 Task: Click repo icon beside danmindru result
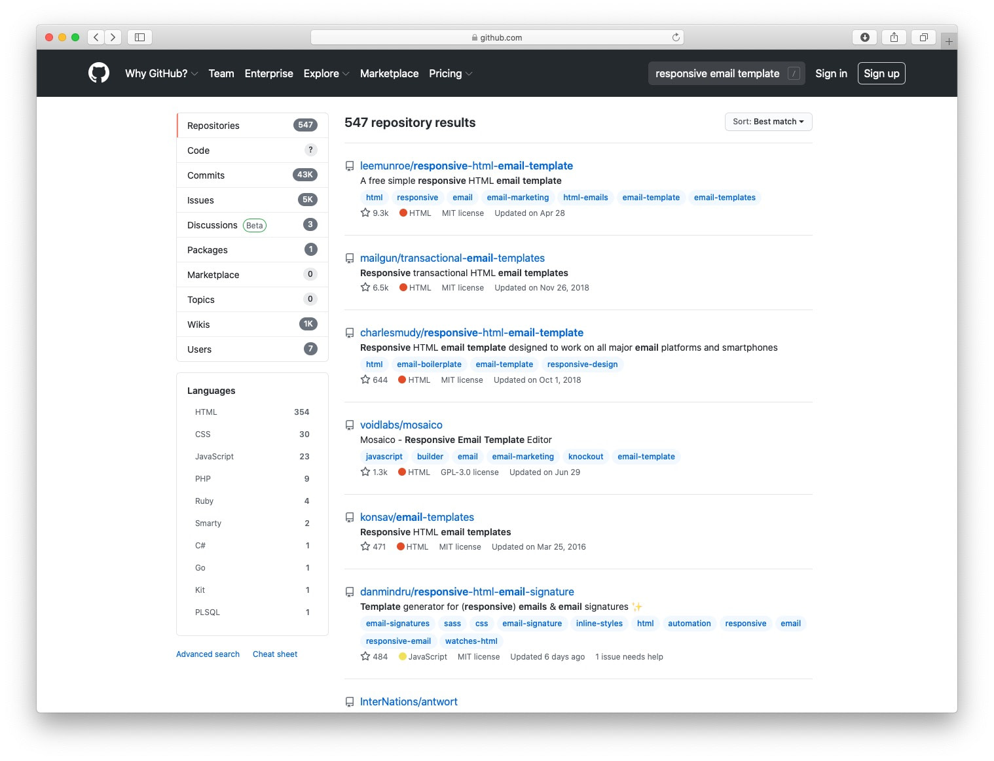350,592
